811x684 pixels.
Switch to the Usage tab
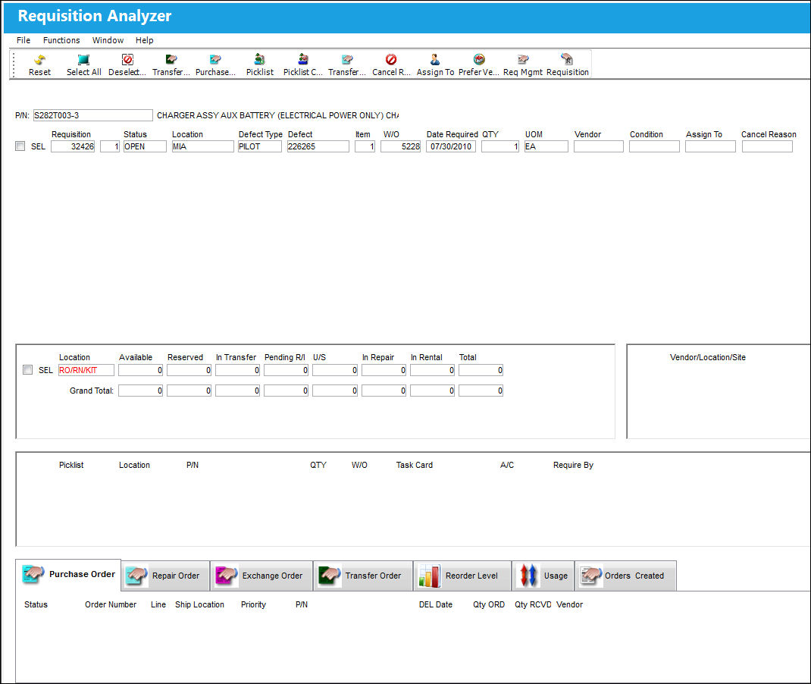[x=543, y=576]
